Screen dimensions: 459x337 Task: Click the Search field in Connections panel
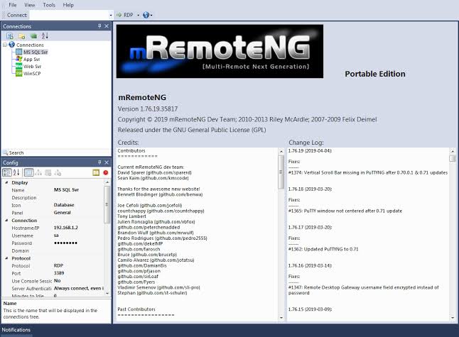pyautogui.click(x=56, y=153)
